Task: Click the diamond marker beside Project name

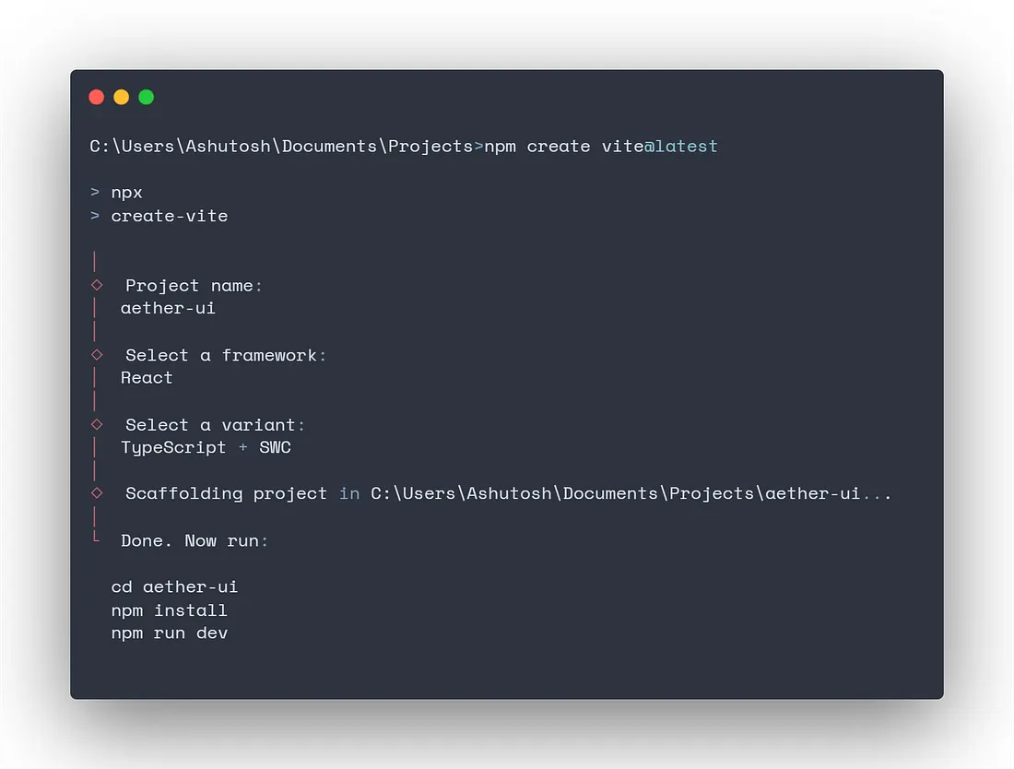Action: click(x=97, y=285)
